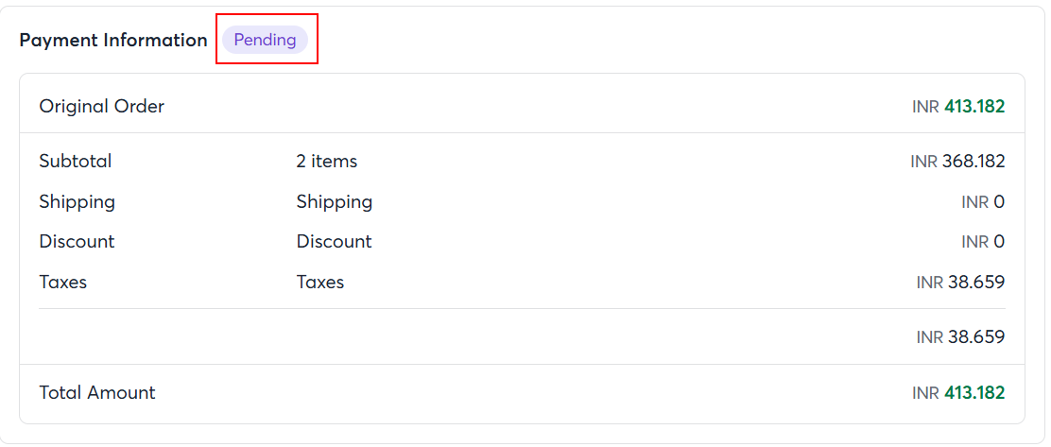Viewport: 1051px width, 447px height.
Task: Click the left-column Taxes label
Action: pyautogui.click(x=62, y=282)
